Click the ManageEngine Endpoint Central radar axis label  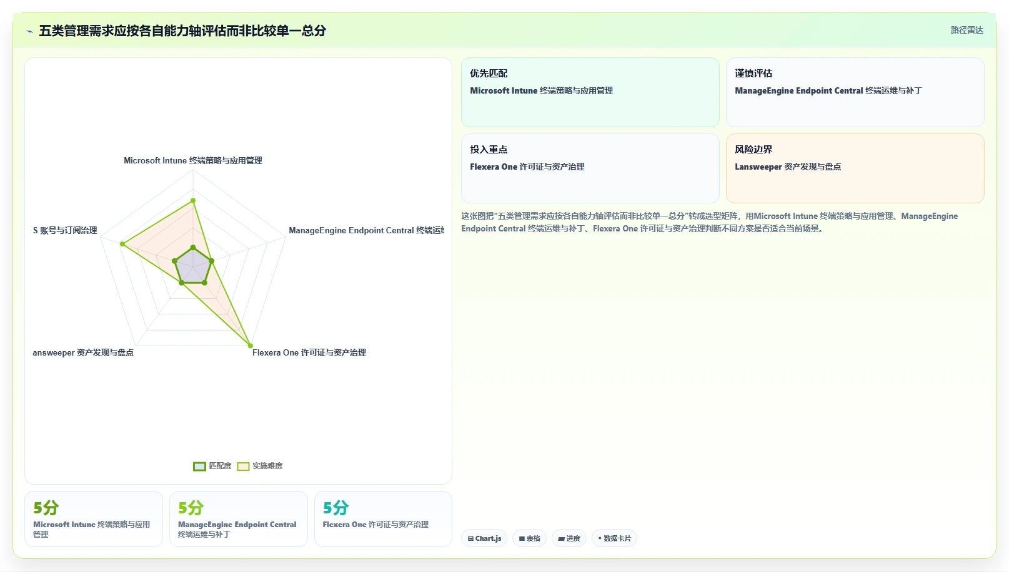click(x=366, y=230)
